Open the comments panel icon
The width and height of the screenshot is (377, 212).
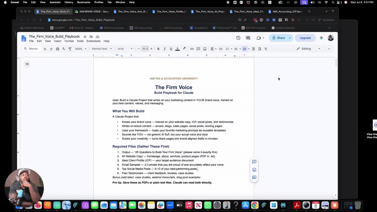pos(248,38)
